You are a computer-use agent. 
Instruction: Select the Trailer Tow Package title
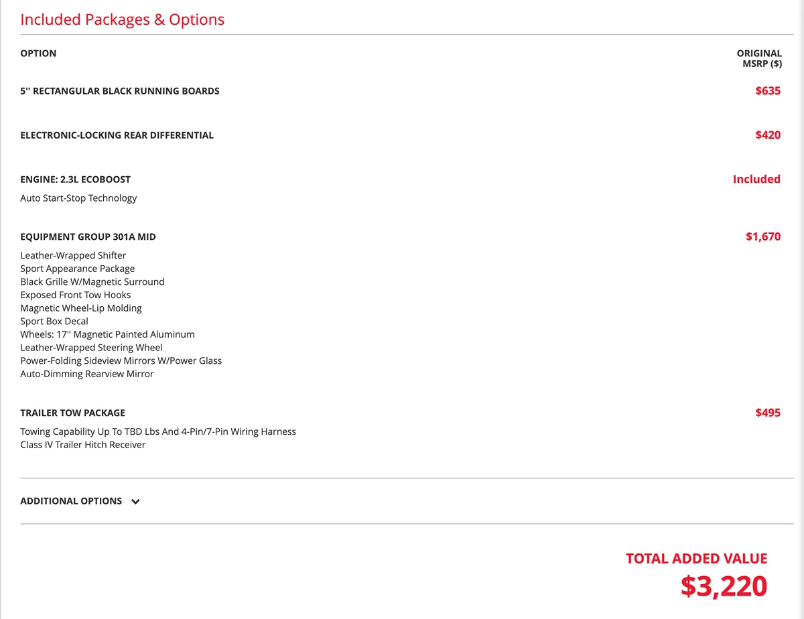pyautogui.click(x=73, y=413)
